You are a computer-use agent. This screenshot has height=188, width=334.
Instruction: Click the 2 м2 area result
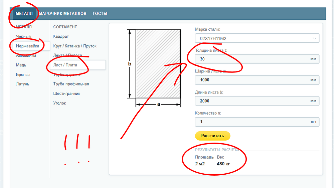click(200, 164)
